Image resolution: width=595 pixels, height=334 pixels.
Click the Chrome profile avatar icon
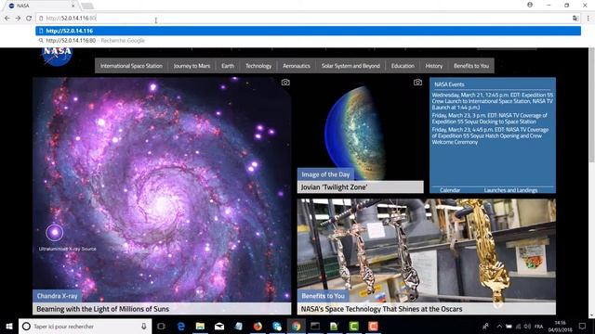530,5
